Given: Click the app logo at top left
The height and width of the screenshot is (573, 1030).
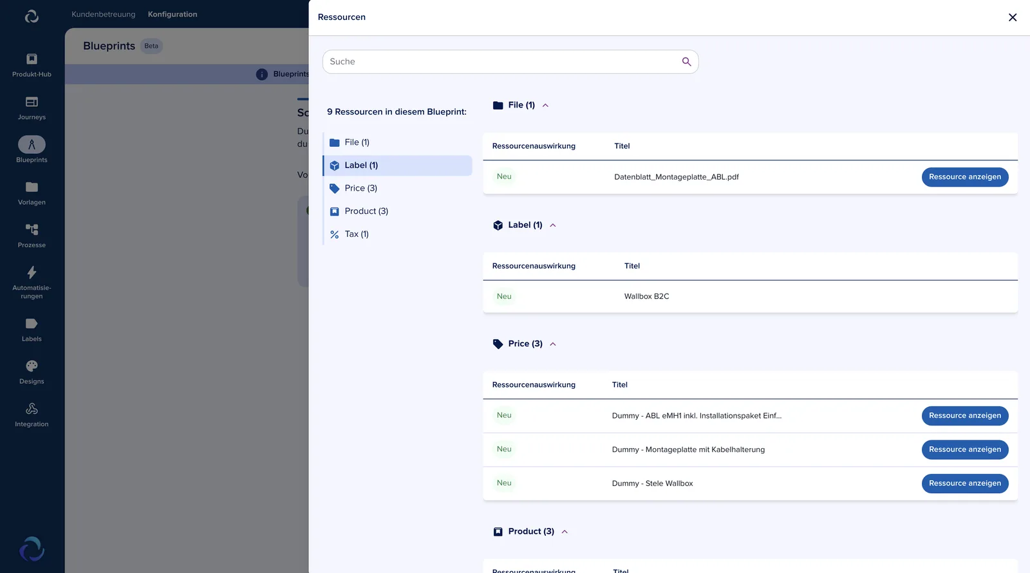Looking at the screenshot, I should [32, 16].
